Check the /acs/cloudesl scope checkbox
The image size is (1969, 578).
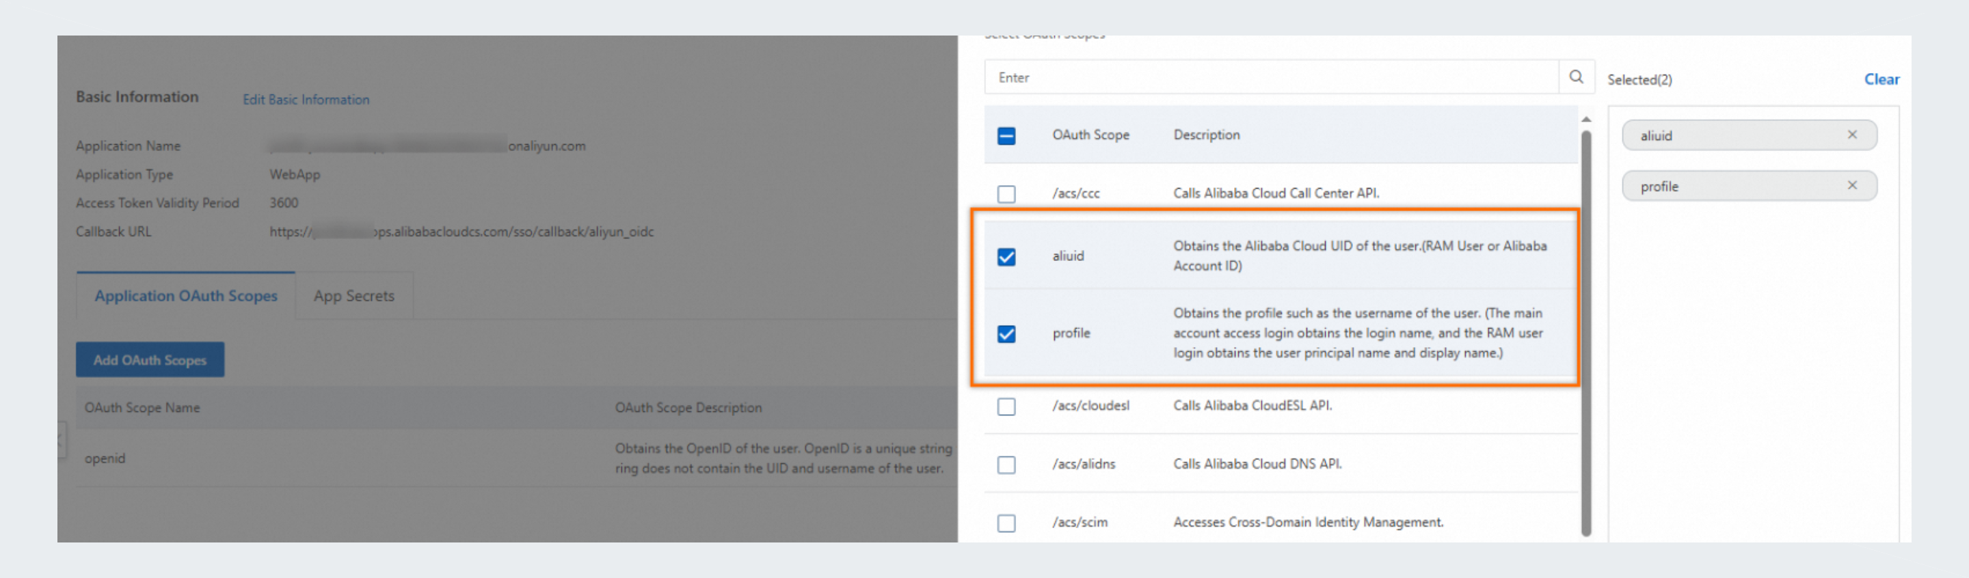click(x=1006, y=407)
